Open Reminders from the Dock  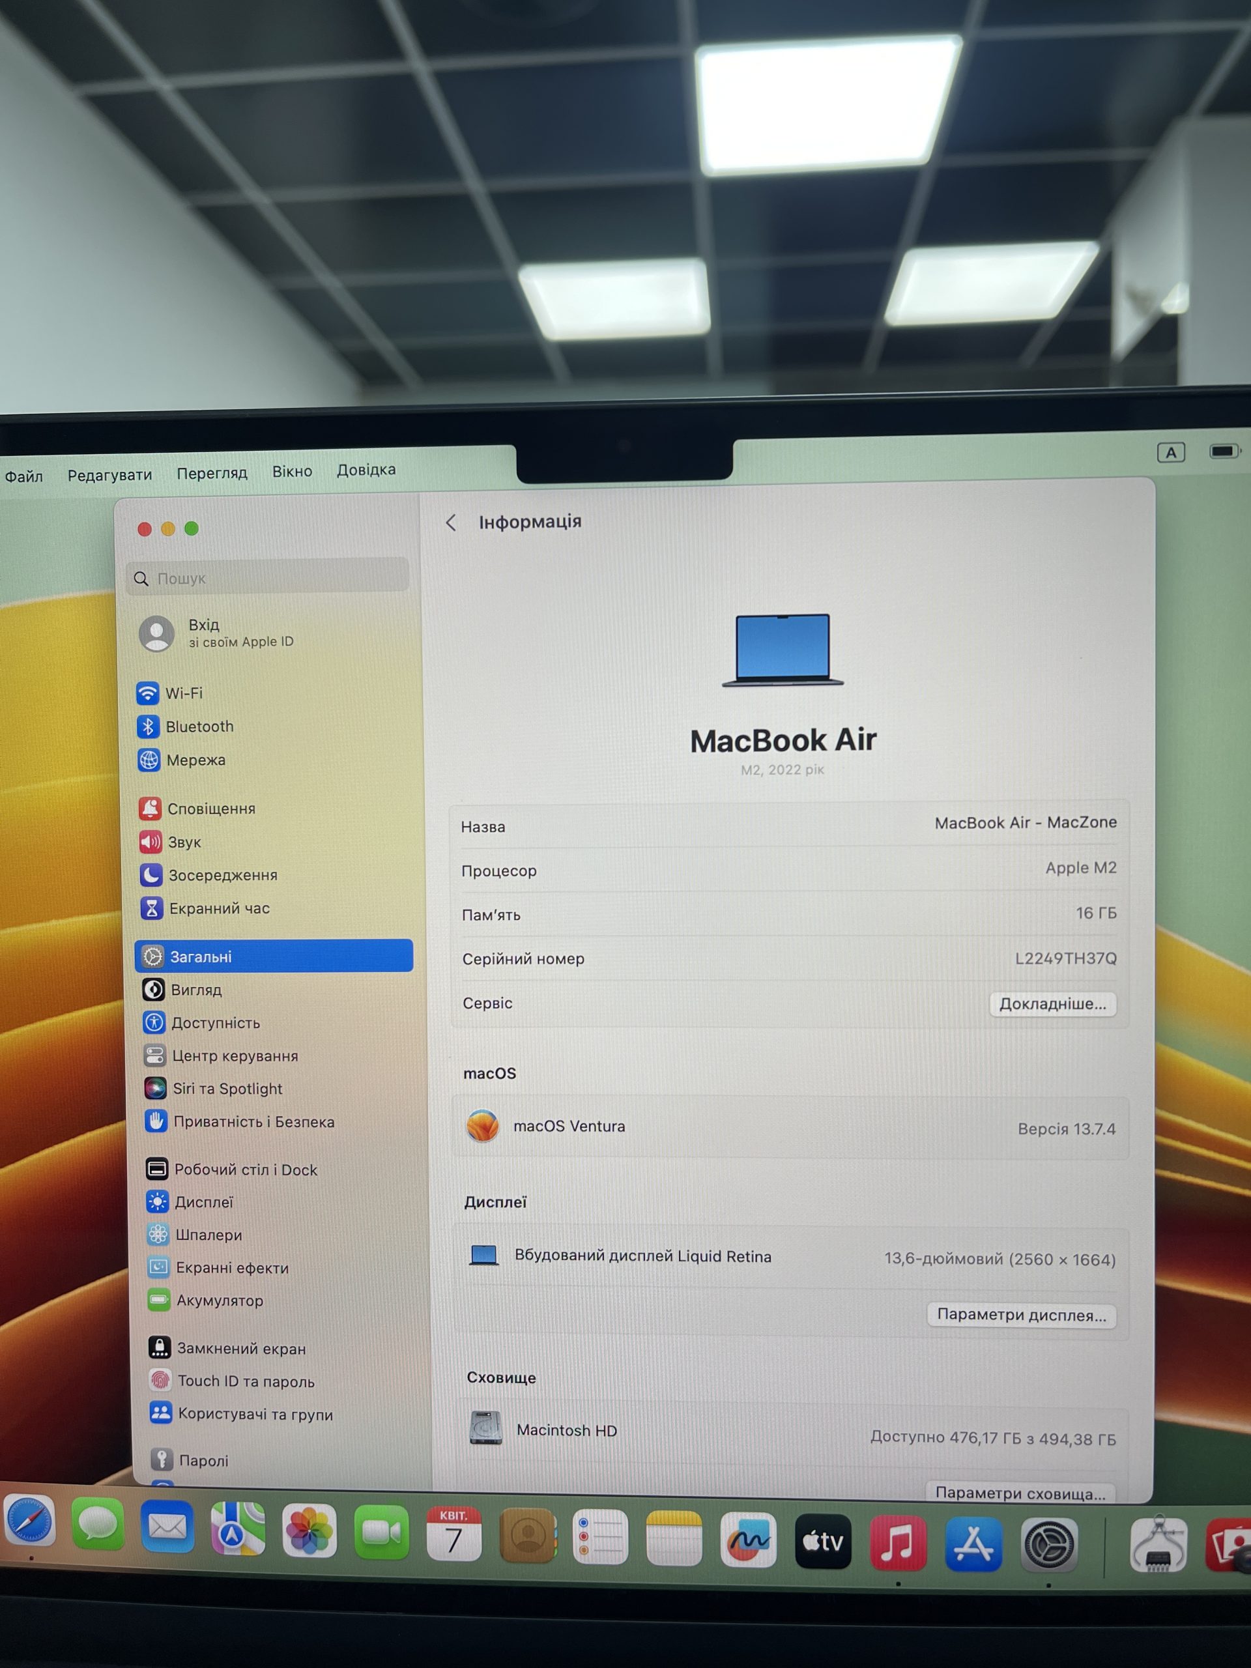click(601, 1537)
